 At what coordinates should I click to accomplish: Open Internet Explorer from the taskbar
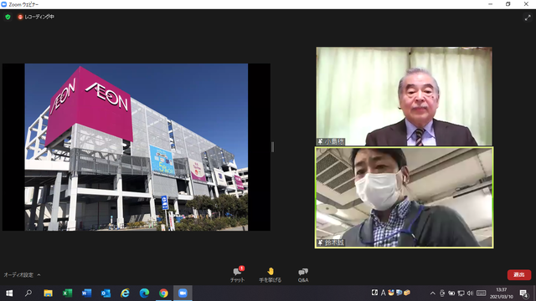[125, 293]
